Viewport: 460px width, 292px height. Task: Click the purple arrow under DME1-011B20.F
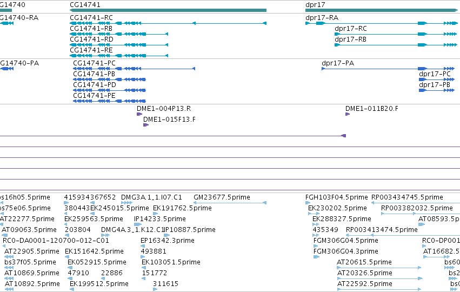point(348,114)
